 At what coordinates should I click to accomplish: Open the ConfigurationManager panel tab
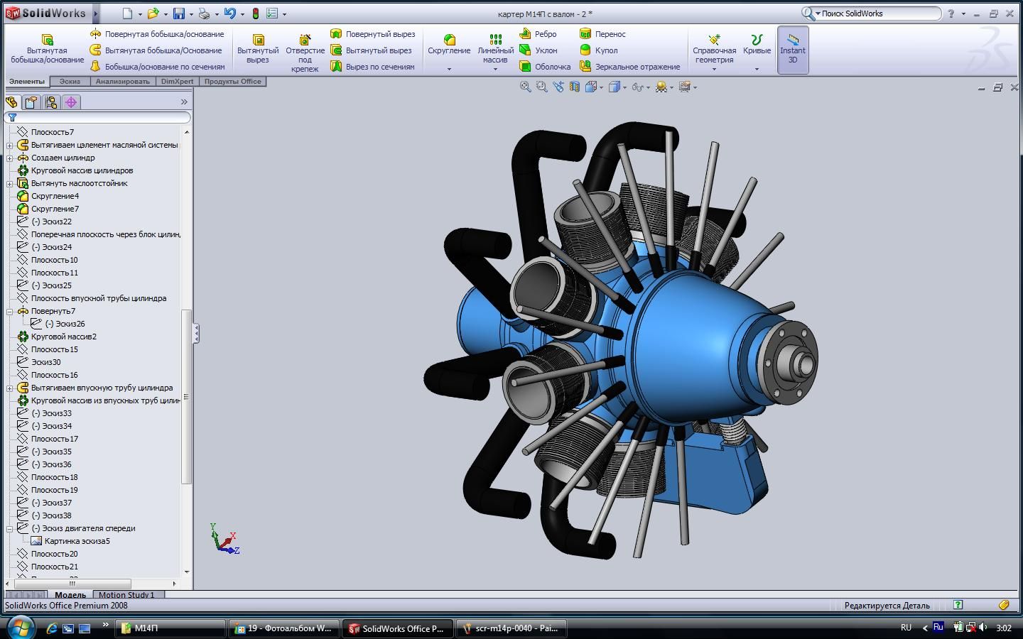[51, 102]
